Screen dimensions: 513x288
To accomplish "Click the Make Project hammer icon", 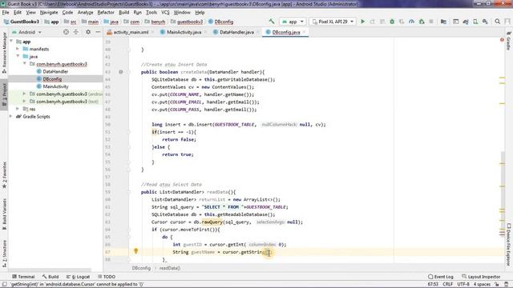I will pyautogui.click(x=272, y=22).
